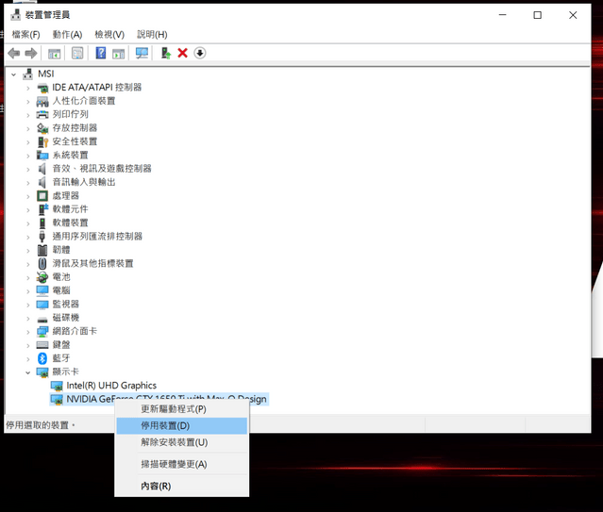Click the 電池 battery icon

coord(42,277)
